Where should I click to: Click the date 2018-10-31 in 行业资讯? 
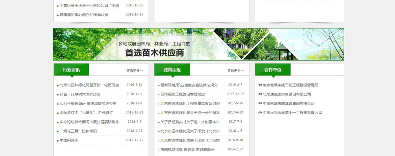135,112
